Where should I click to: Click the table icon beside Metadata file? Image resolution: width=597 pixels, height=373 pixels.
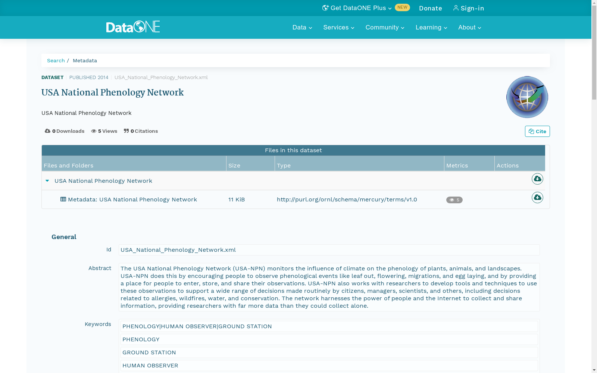[63, 199]
